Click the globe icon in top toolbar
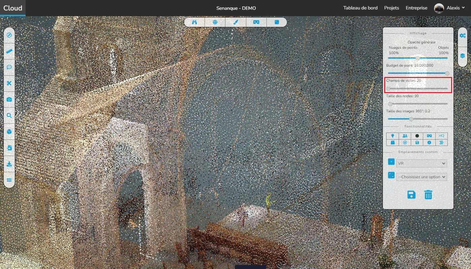The width and height of the screenshot is (471, 269). (215, 22)
